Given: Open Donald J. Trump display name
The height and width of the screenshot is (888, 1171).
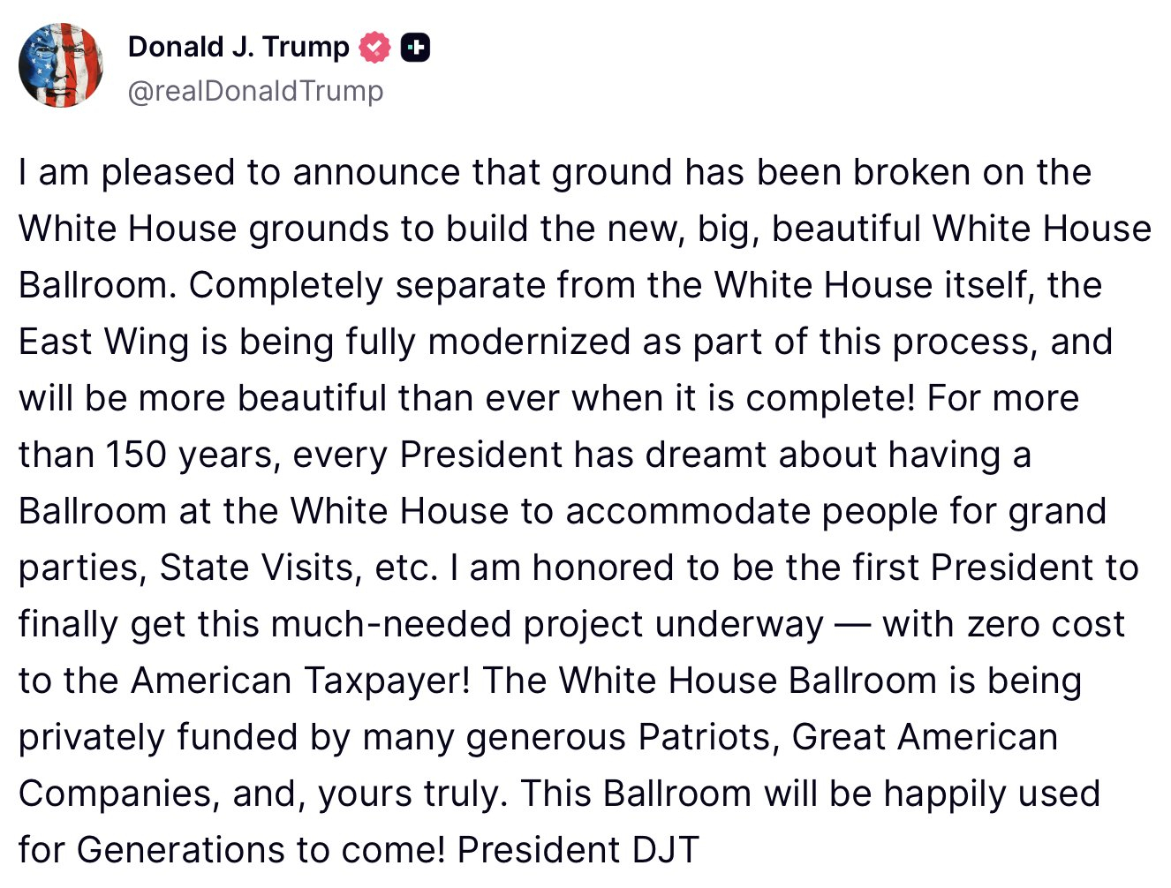Looking at the screenshot, I should (x=238, y=47).
